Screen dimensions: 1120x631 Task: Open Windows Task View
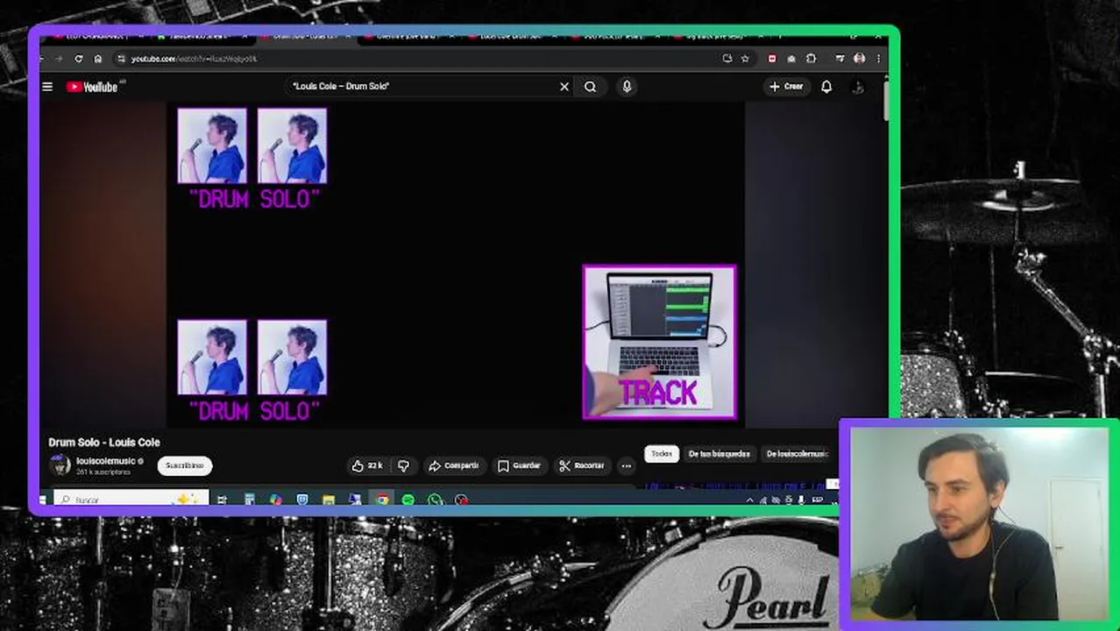[222, 500]
